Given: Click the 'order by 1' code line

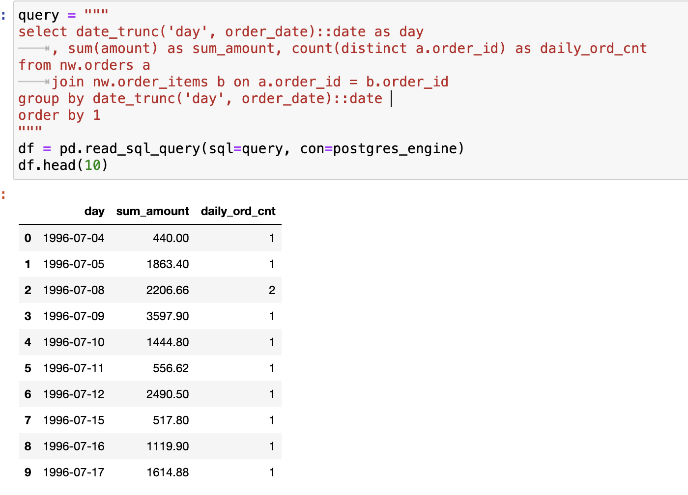Looking at the screenshot, I should coord(59,115).
